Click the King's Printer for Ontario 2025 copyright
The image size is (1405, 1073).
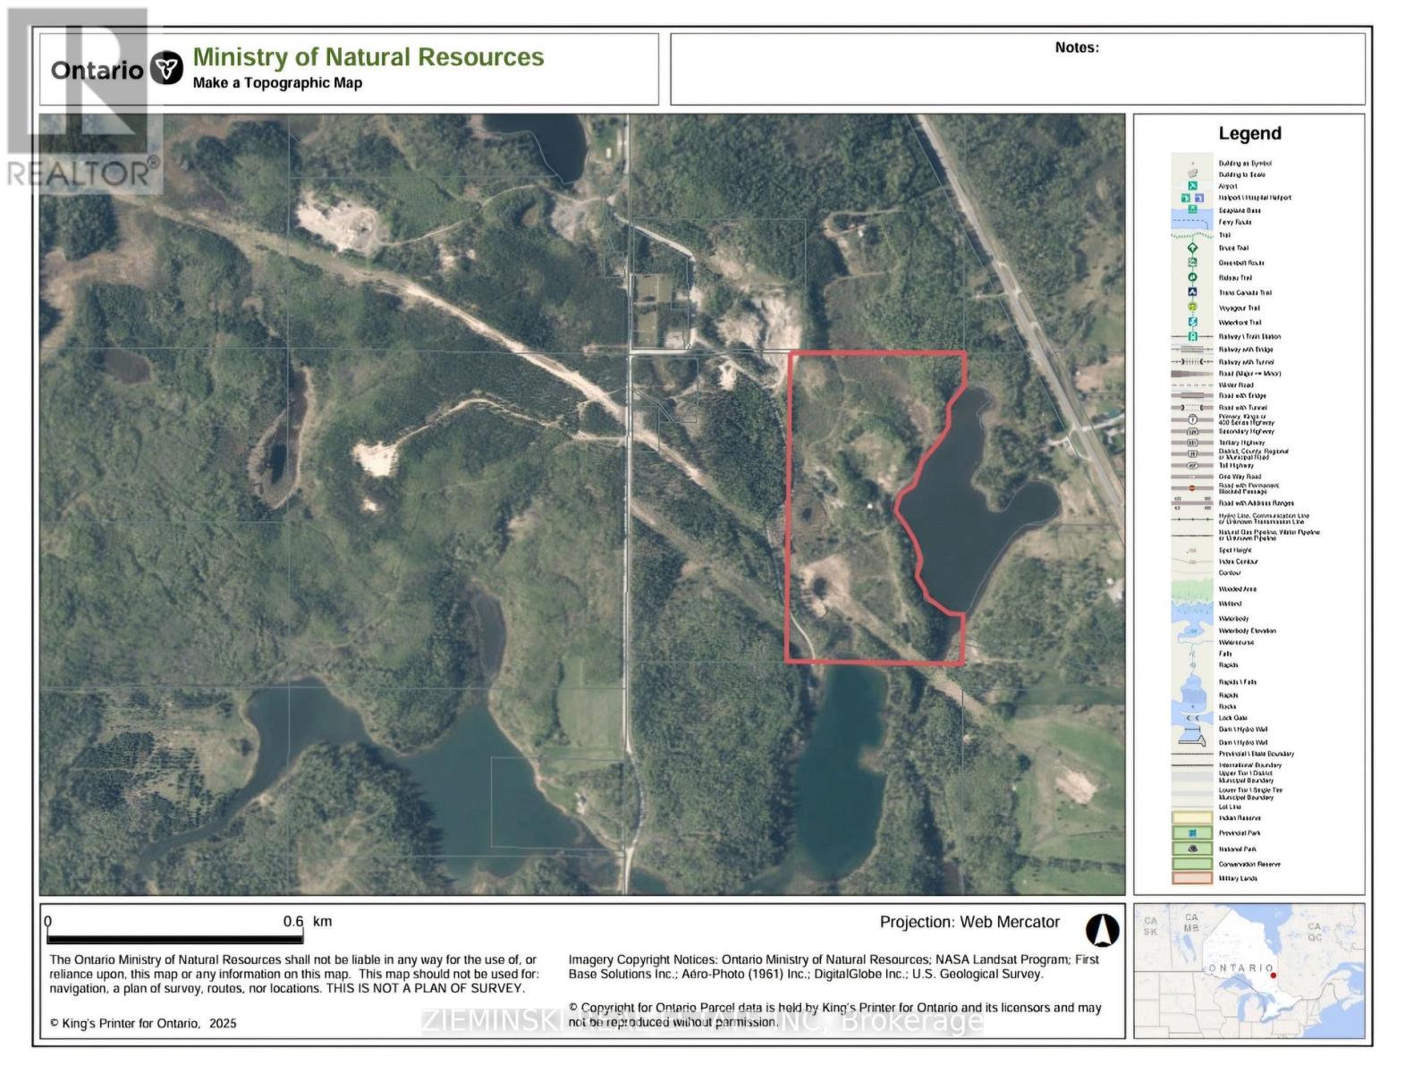tap(143, 1023)
